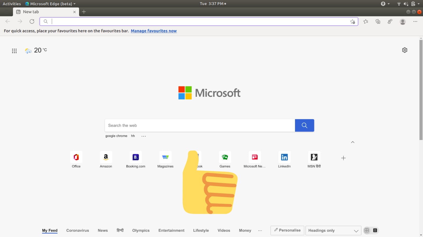The image size is (423, 237).
Task: Open accessibility menu in top bar
Action: coord(385,4)
